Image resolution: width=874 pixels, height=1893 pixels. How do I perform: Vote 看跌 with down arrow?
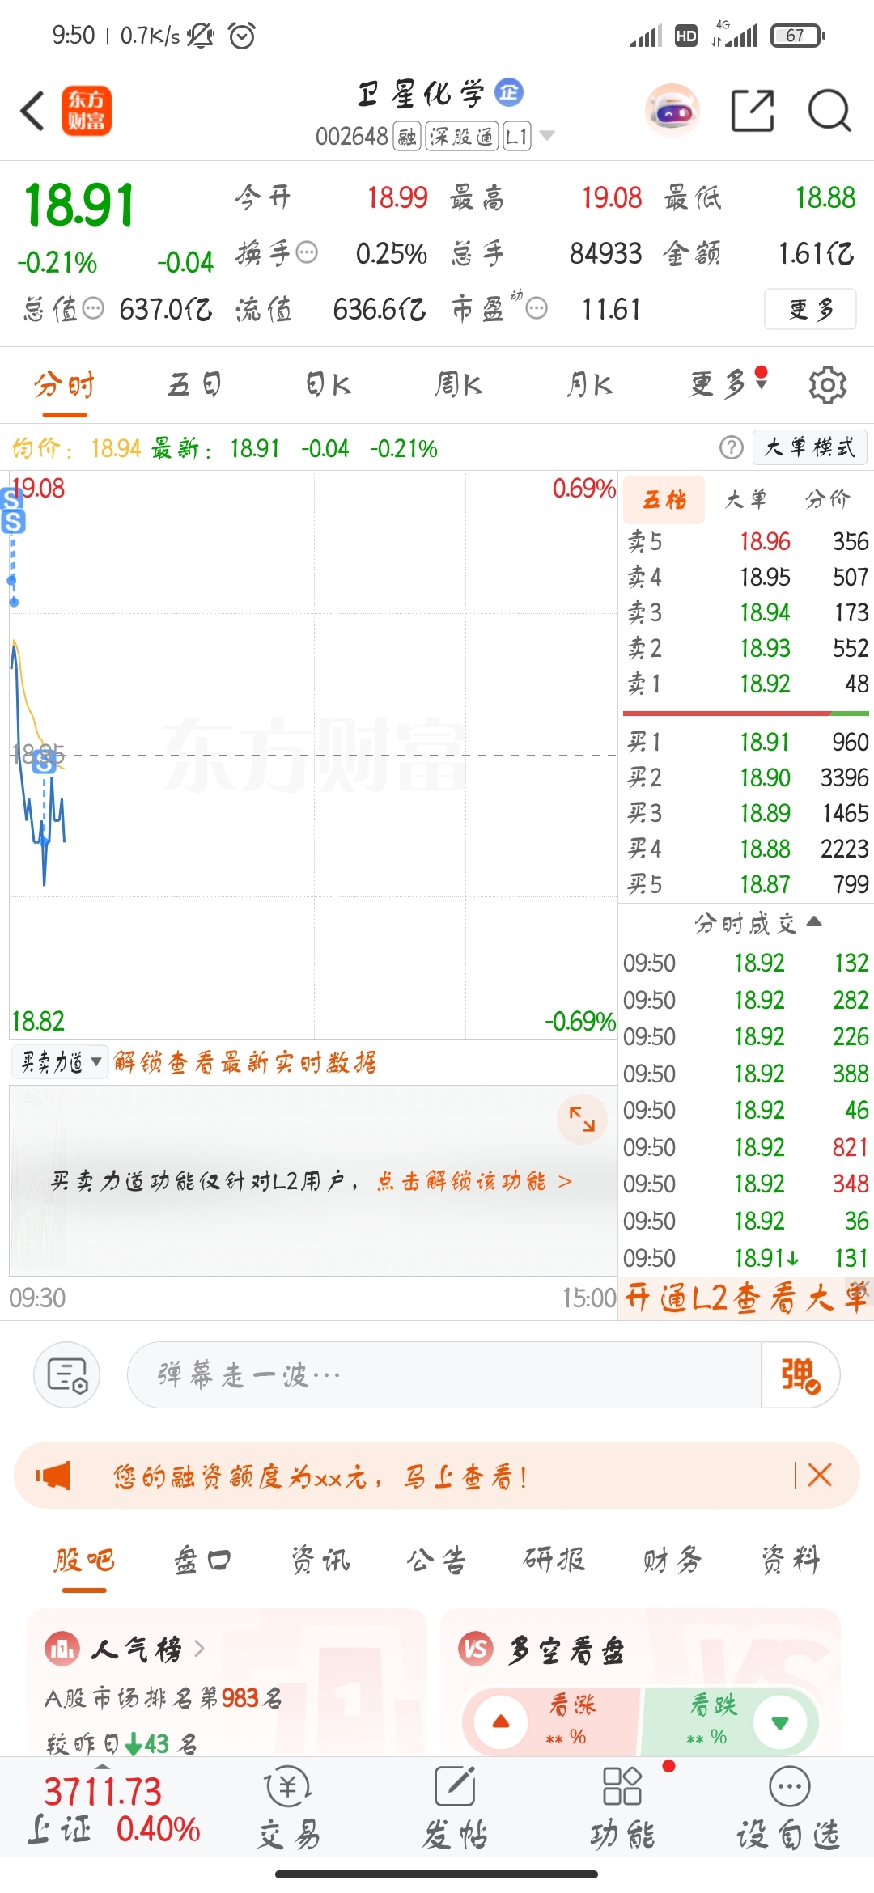click(780, 1721)
